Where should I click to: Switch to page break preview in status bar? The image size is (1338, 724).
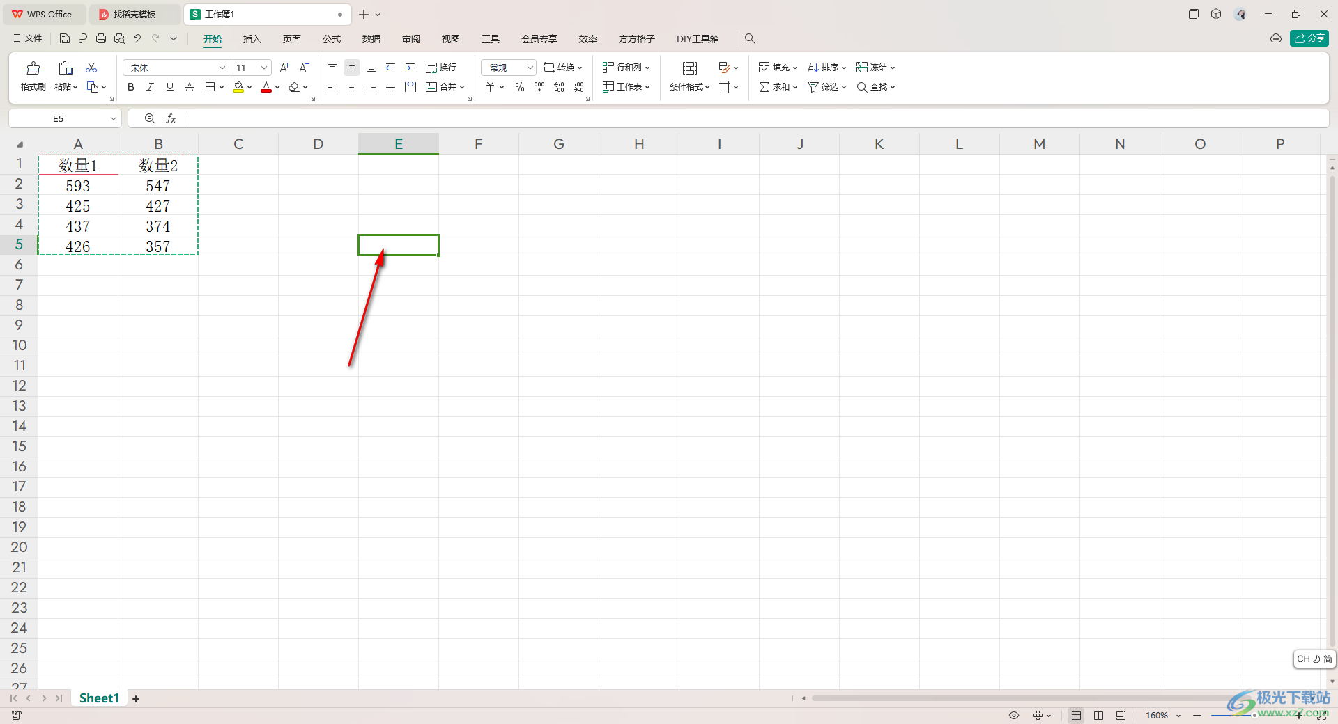click(x=1099, y=716)
